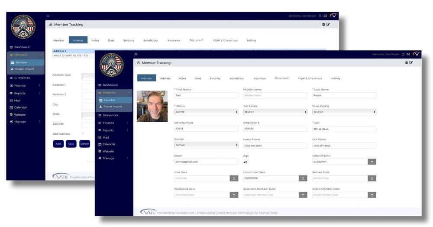Click the edit pencil icon in front Member Tracking header

point(411,63)
